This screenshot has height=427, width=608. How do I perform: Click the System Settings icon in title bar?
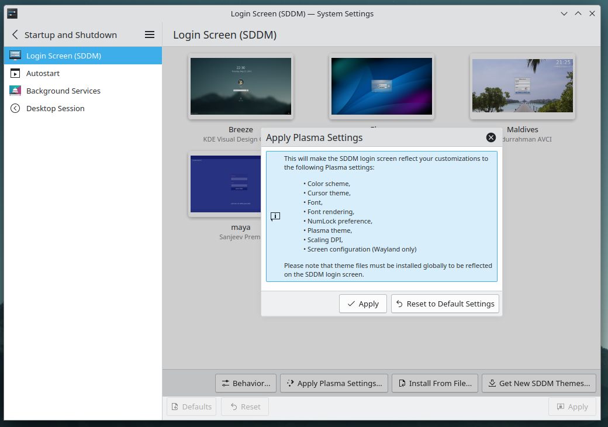pos(12,13)
